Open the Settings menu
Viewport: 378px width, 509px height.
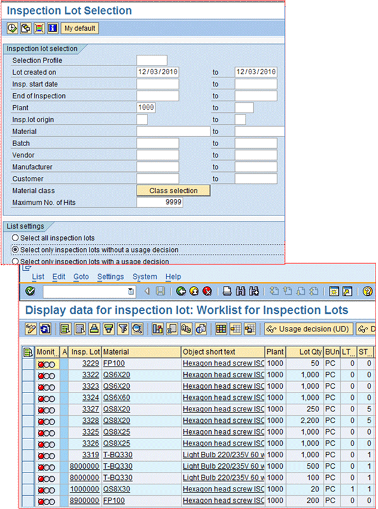click(x=110, y=277)
